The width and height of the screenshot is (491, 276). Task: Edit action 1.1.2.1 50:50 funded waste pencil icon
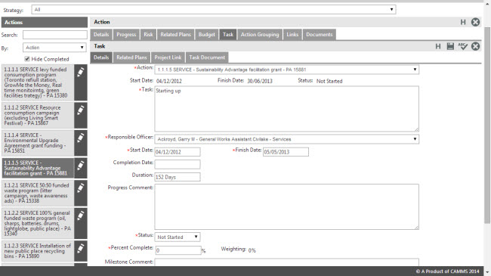(x=81, y=193)
